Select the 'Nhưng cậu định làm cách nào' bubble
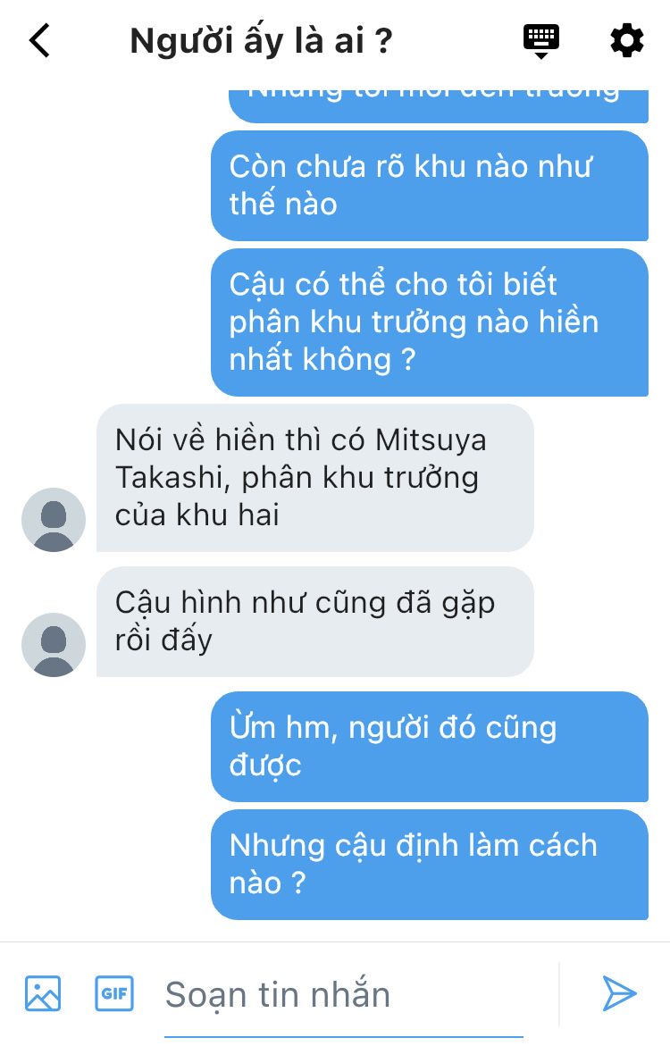 [x=430, y=865]
